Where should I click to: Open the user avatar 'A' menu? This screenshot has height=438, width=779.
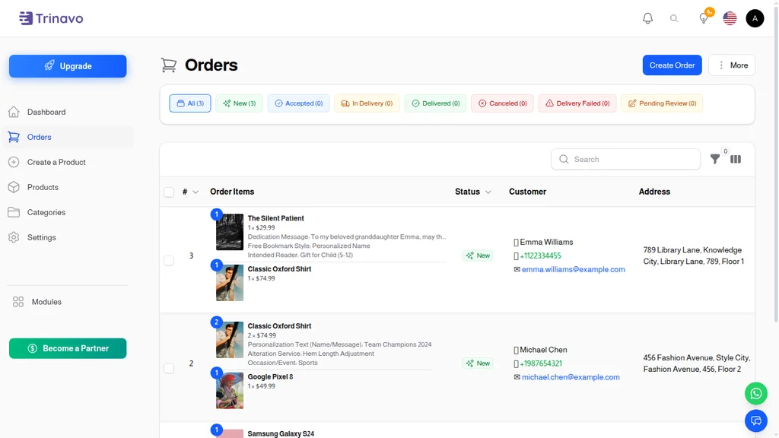[x=755, y=18]
